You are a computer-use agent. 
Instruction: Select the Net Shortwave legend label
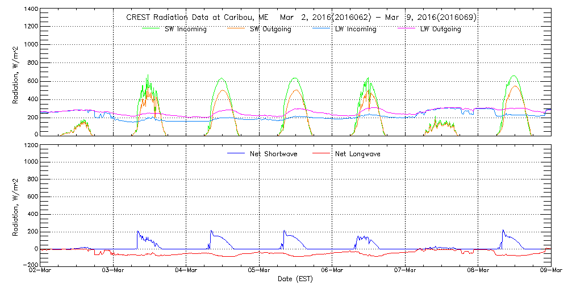(275, 154)
